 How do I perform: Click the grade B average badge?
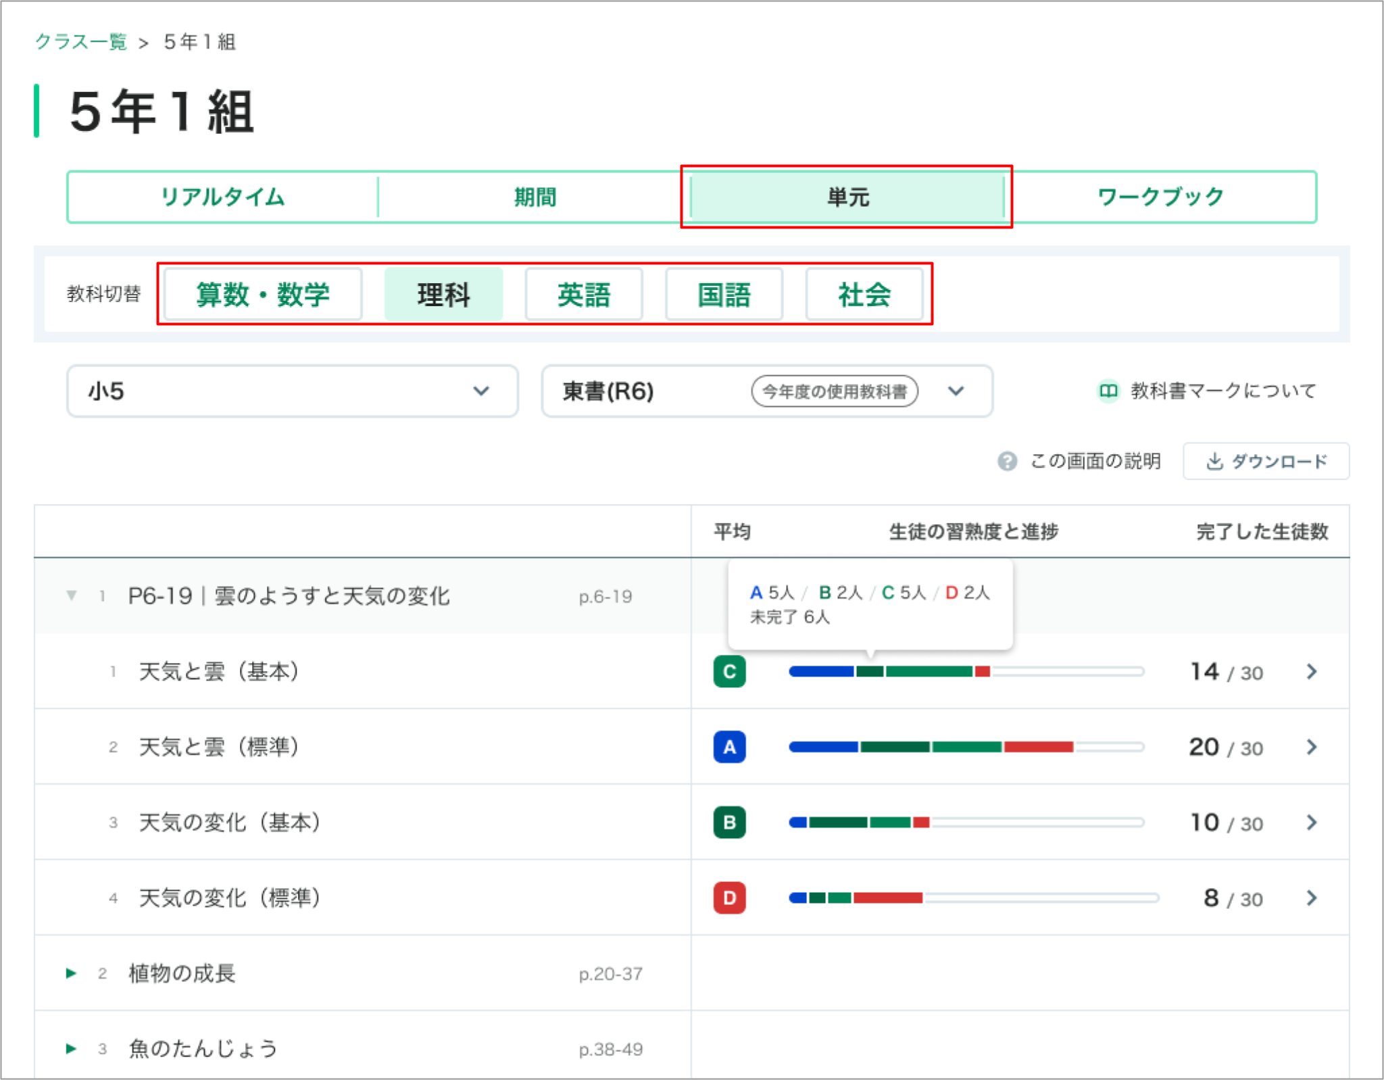(729, 823)
